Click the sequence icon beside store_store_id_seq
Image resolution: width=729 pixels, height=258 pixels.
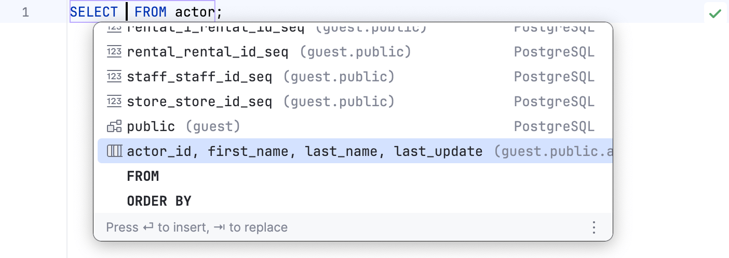click(x=114, y=102)
